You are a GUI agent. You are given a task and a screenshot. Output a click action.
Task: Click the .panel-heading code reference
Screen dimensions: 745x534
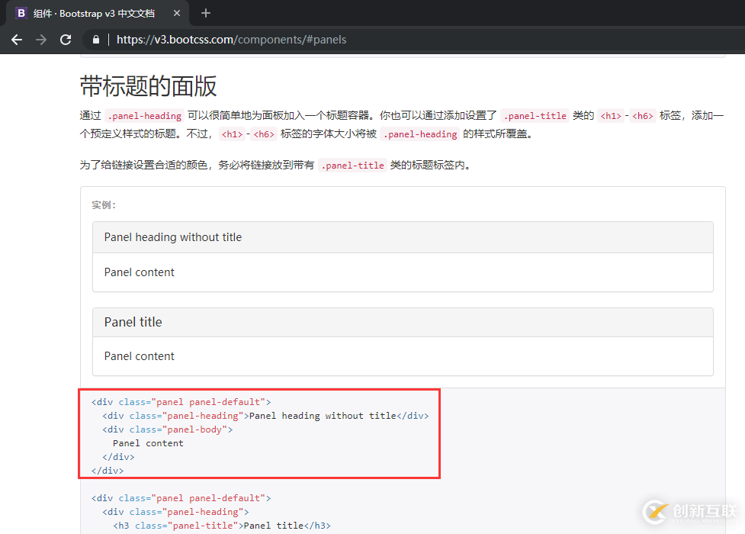(144, 115)
